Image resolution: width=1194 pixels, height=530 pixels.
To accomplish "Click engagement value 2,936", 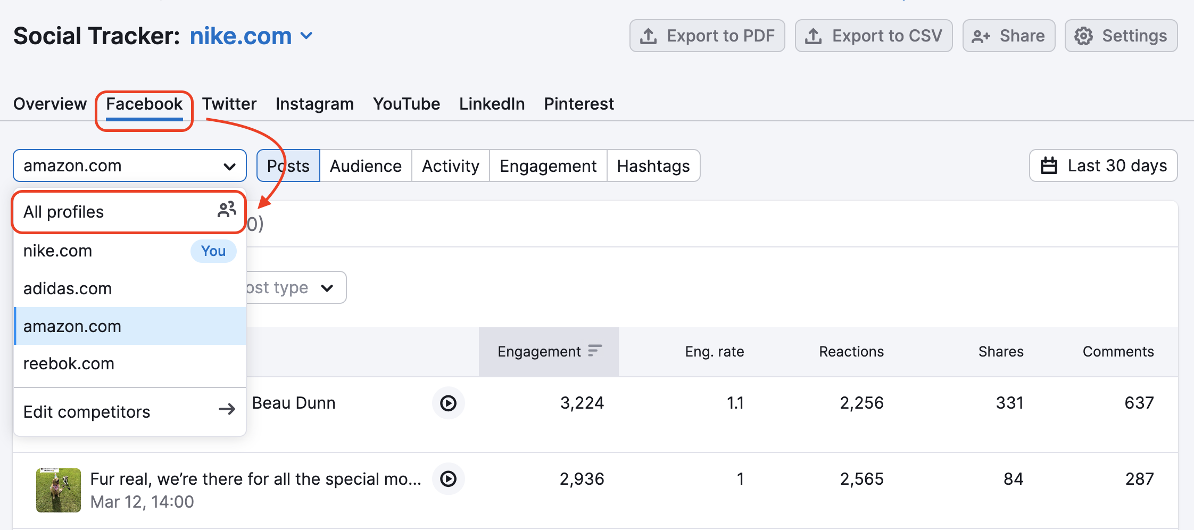I will pos(582,479).
